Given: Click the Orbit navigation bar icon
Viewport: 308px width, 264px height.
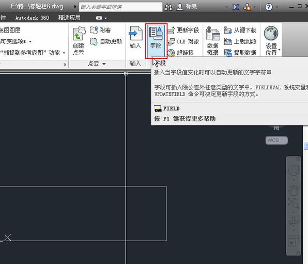Looking at the screenshot, I should pos(294,221).
